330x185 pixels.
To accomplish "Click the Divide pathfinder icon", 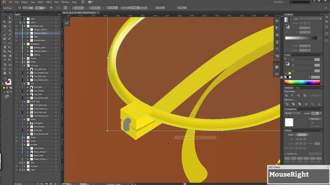I will point(287,104).
